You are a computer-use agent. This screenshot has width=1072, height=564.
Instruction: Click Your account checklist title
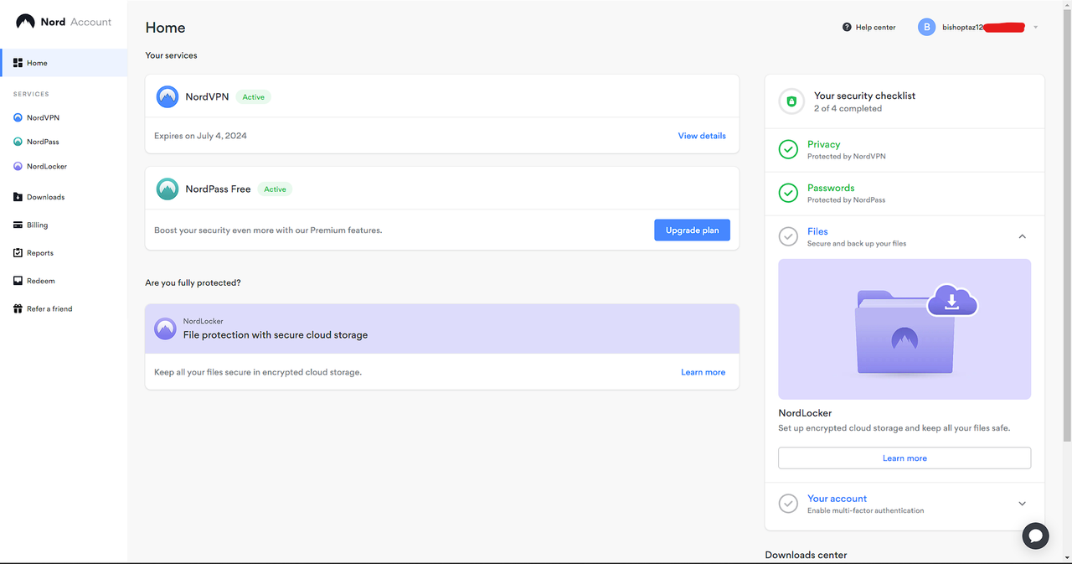coord(837,499)
